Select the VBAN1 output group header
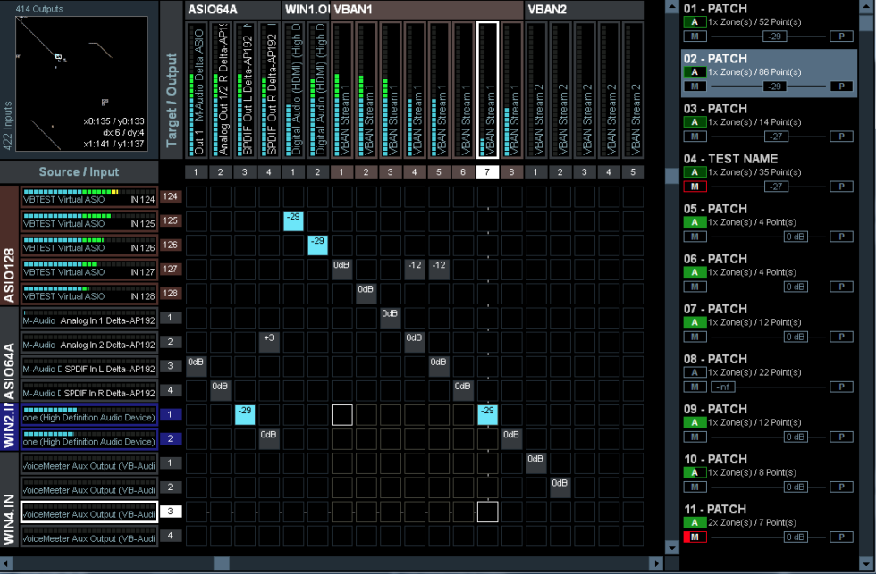Screen dimensions: 876x574 (x=427, y=10)
